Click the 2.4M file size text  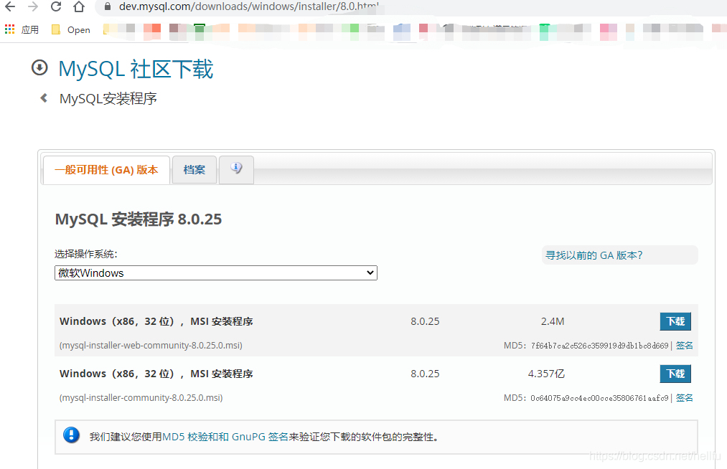(553, 321)
